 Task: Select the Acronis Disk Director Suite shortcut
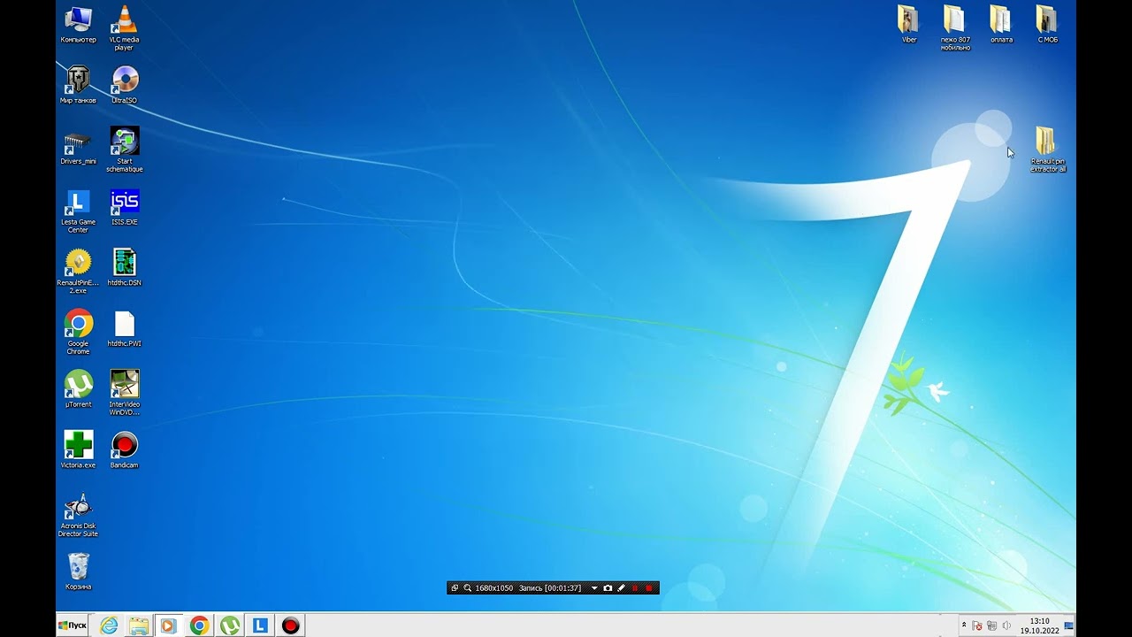tap(78, 515)
